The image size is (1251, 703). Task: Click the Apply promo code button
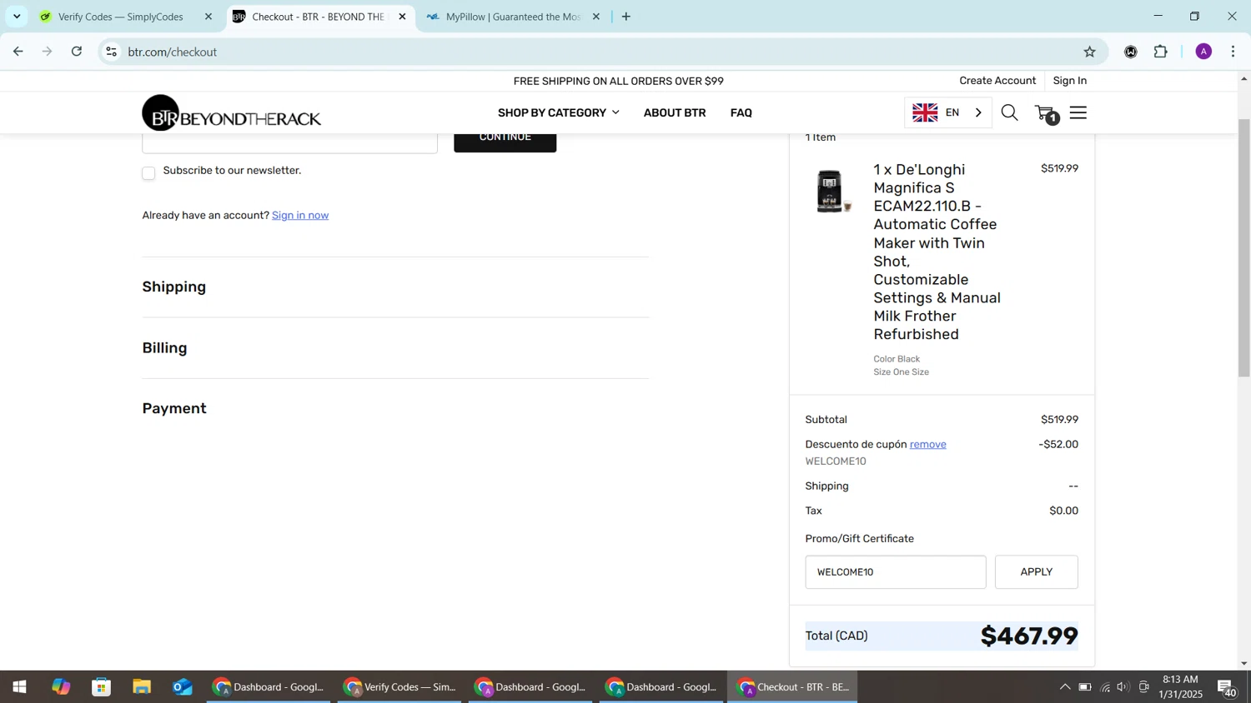pos(1036,572)
